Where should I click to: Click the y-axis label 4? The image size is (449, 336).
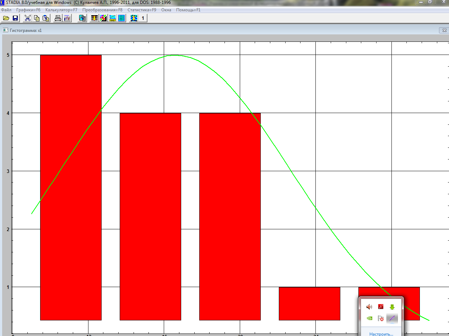coord(7,113)
